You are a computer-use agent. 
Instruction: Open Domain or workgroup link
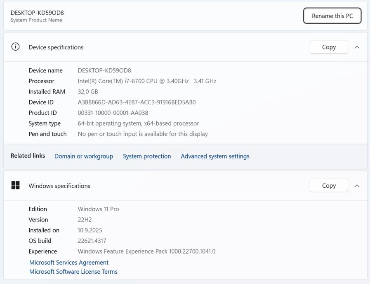84,156
